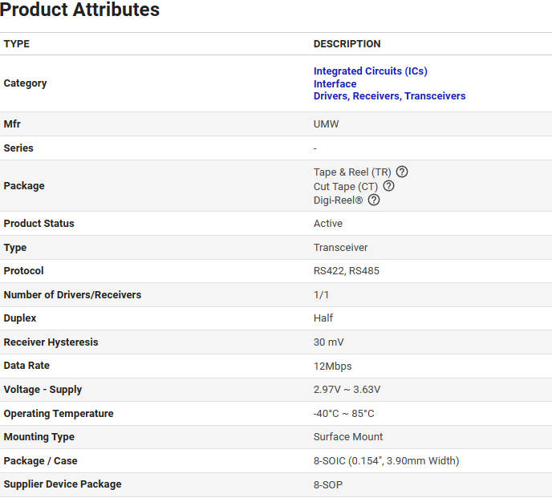Open the Integrated Circuits (ICs) category link
552x498 pixels.
click(x=370, y=71)
